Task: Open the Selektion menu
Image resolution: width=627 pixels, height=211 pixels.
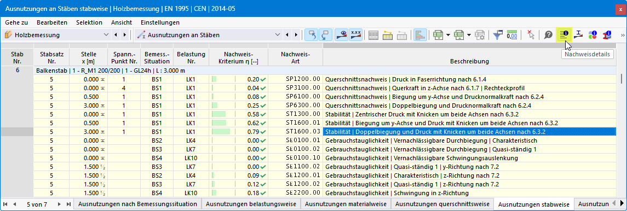Action: 89,22
